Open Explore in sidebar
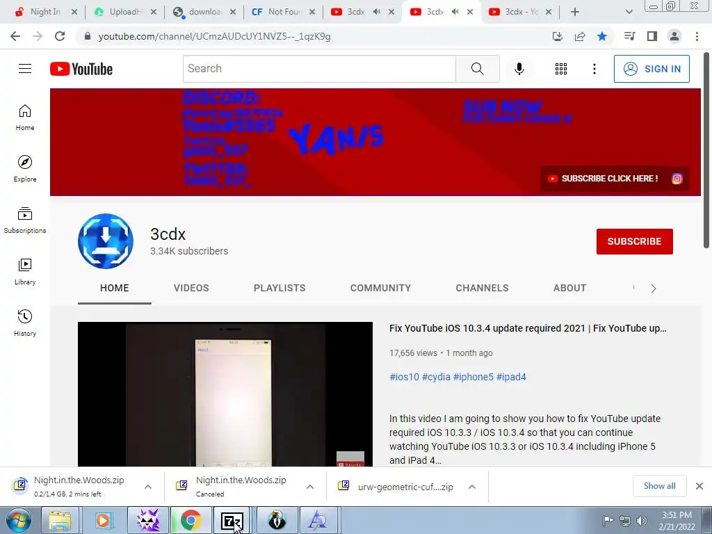This screenshot has height=534, width=712. coord(25,168)
